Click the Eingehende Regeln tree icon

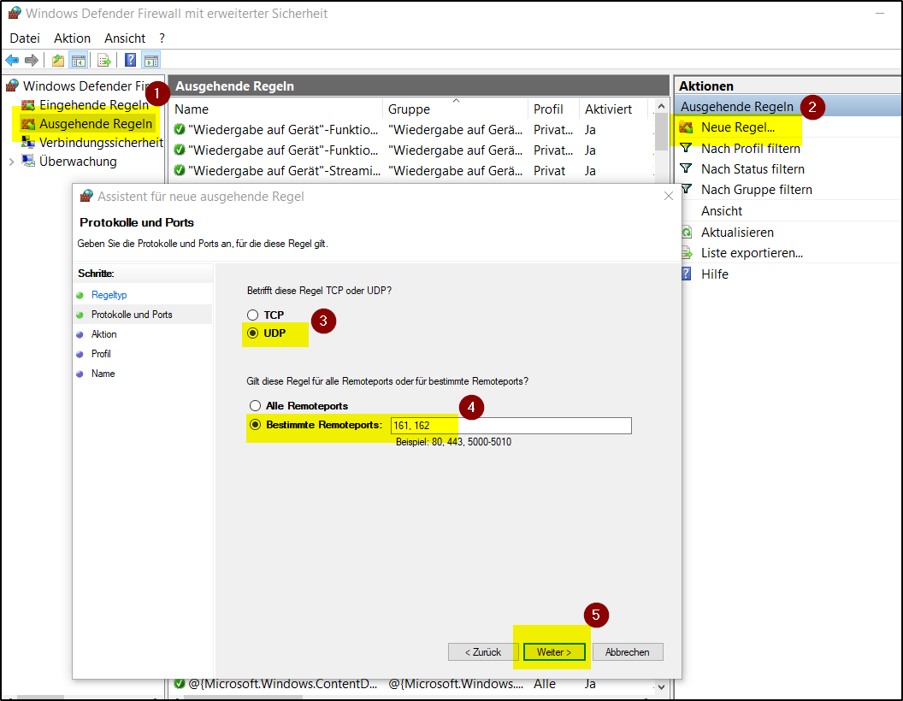[x=28, y=105]
